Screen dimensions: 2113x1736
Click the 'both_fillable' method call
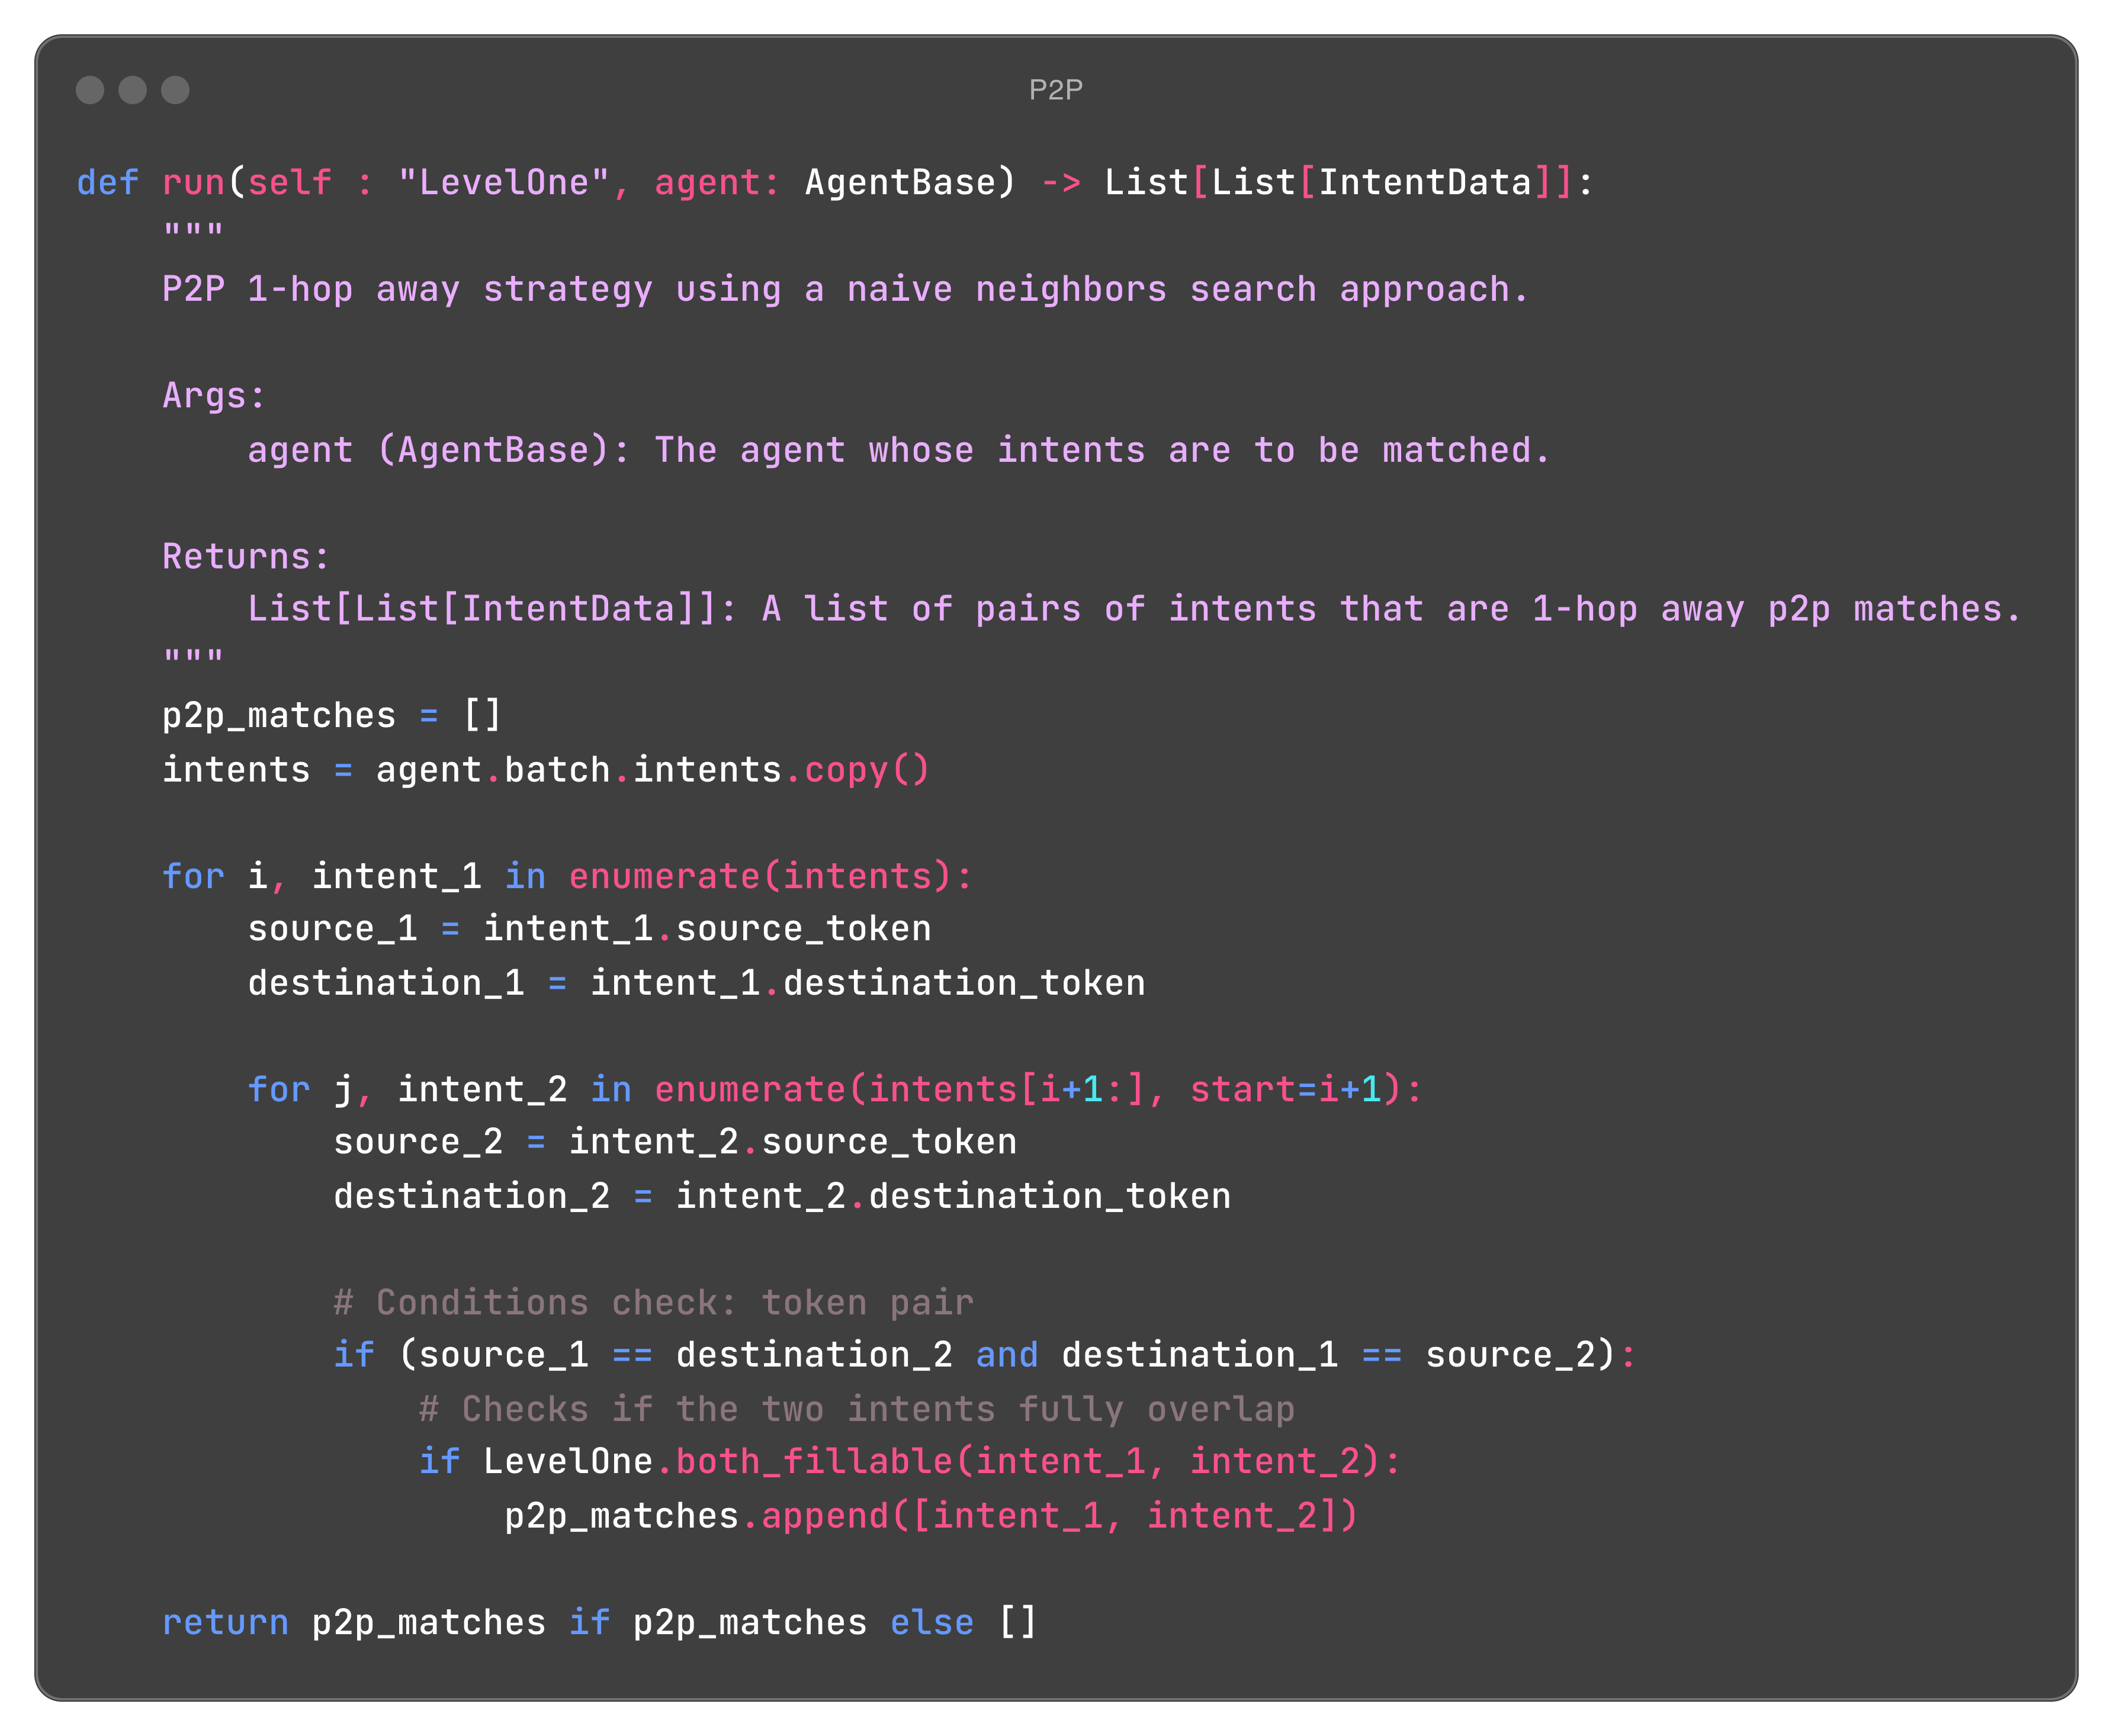click(814, 1462)
